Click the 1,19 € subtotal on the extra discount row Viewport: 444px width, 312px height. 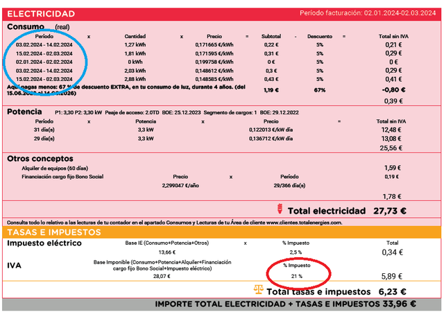[271, 90]
